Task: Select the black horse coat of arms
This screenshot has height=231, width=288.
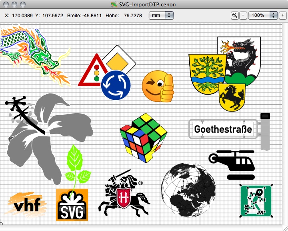Action: pos(232,97)
